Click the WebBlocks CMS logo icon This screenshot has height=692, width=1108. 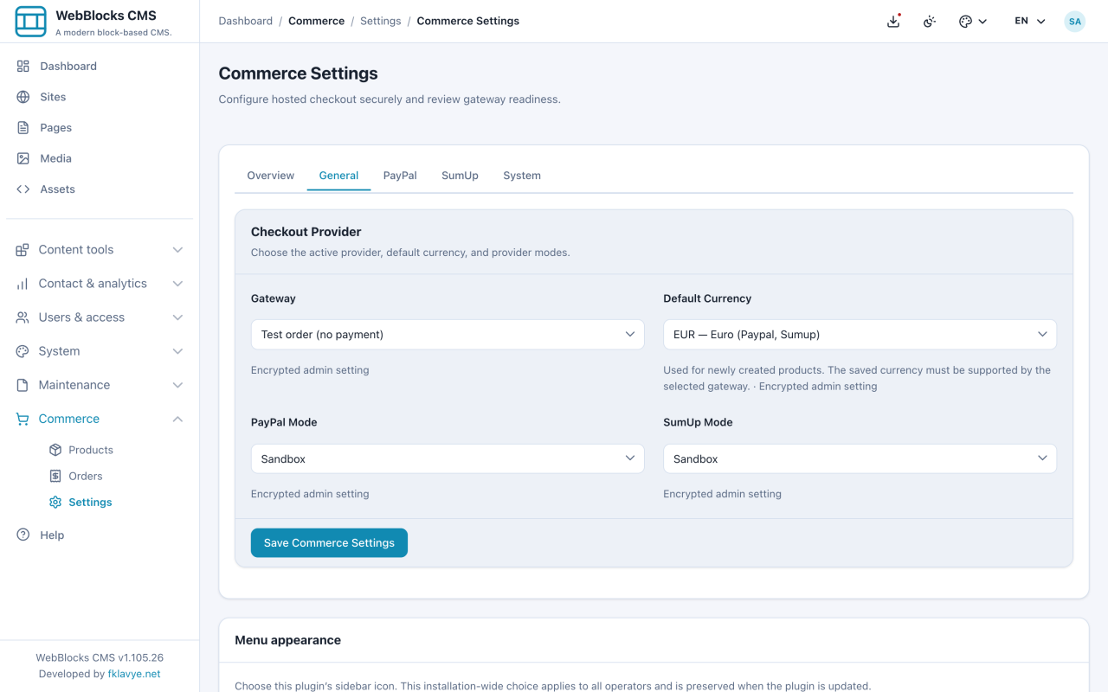(31, 22)
